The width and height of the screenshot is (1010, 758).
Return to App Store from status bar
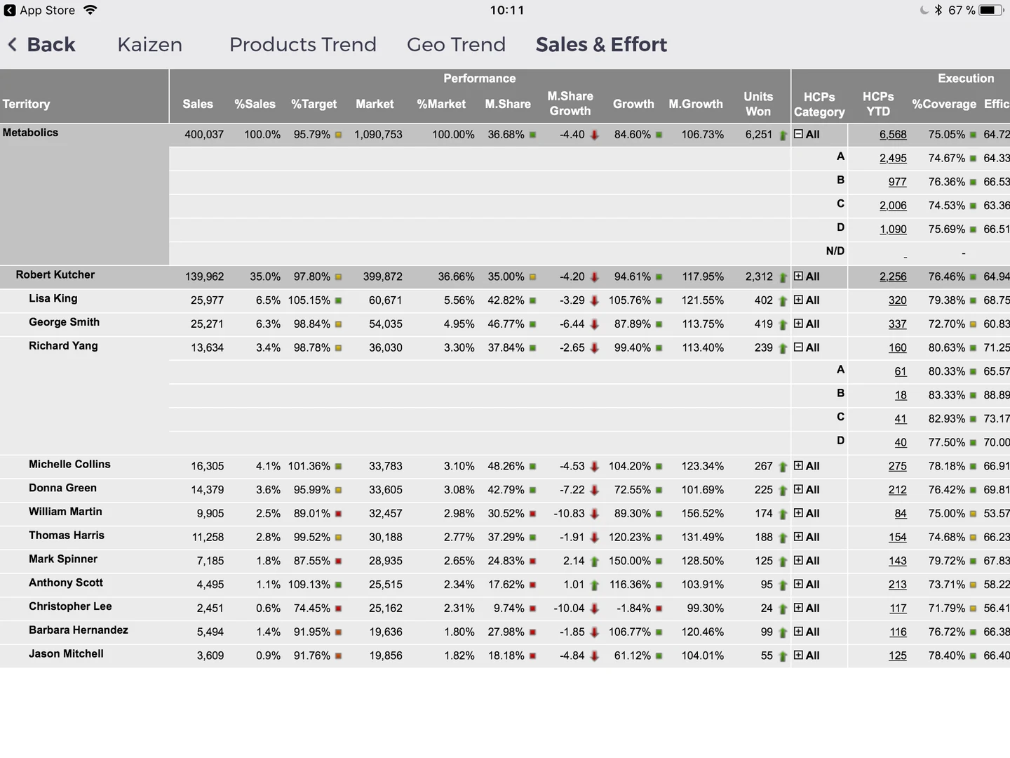pyautogui.click(x=39, y=10)
